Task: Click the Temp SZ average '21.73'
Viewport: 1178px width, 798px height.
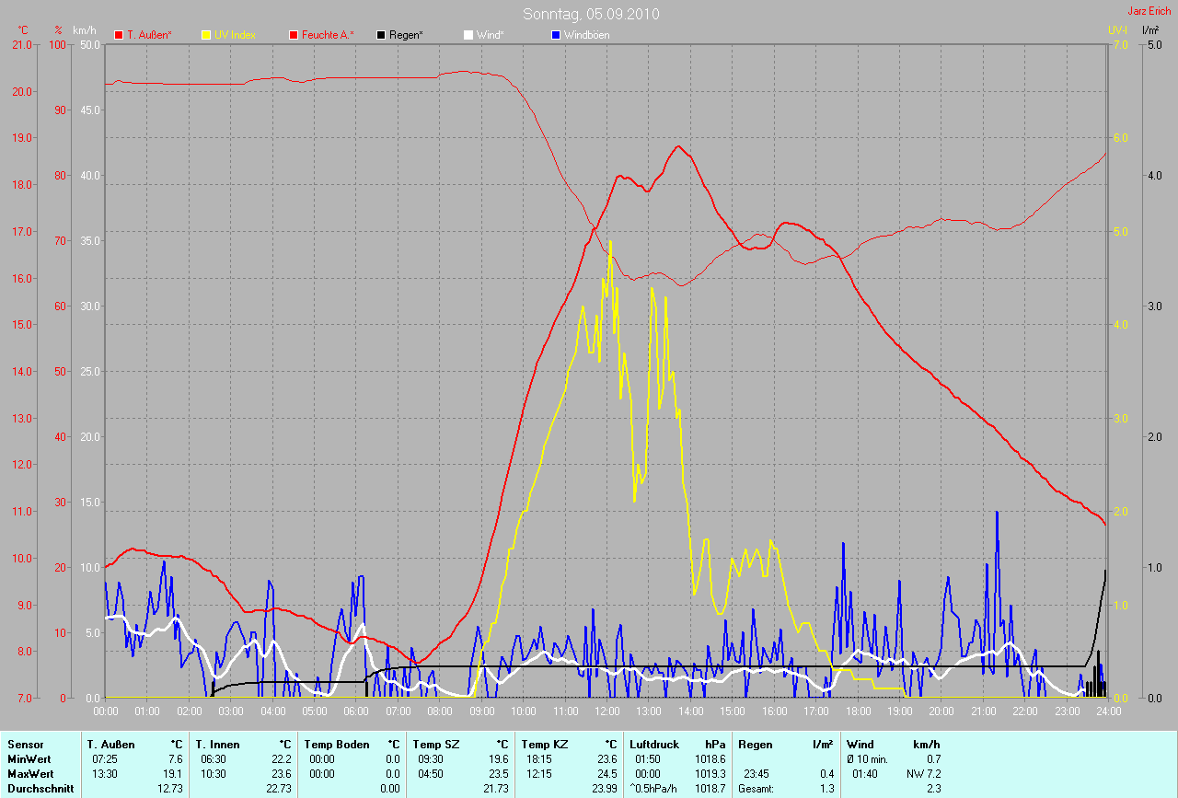Action: pyautogui.click(x=496, y=789)
